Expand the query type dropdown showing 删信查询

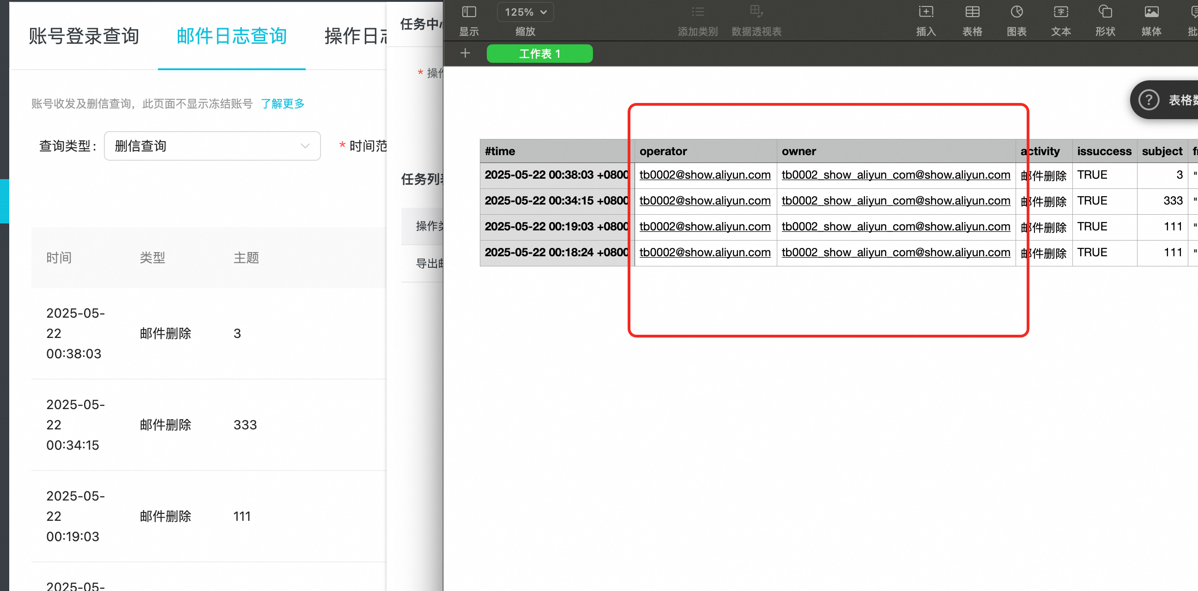pyautogui.click(x=212, y=146)
